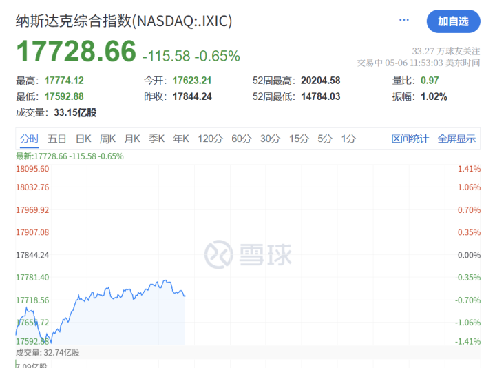Click the three-dot more options icon
The height and width of the screenshot is (368, 495).
404,21
